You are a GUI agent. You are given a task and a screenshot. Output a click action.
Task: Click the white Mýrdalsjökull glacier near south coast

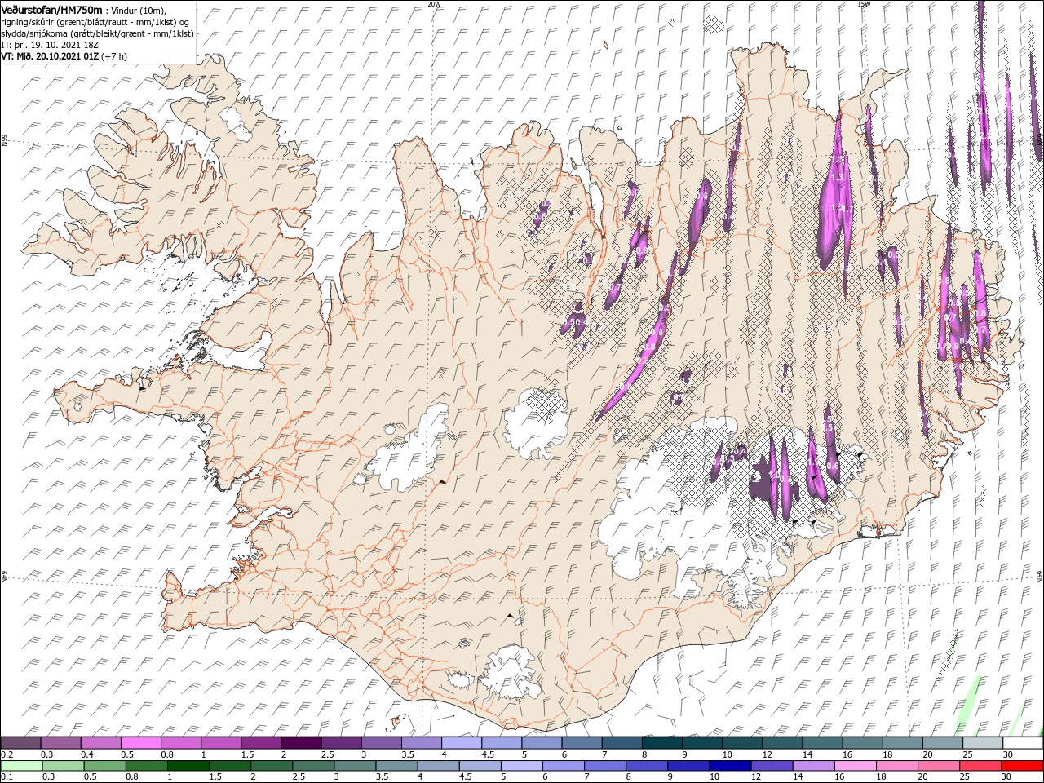point(508,671)
